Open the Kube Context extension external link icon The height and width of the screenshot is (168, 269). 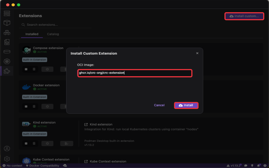point(86,162)
